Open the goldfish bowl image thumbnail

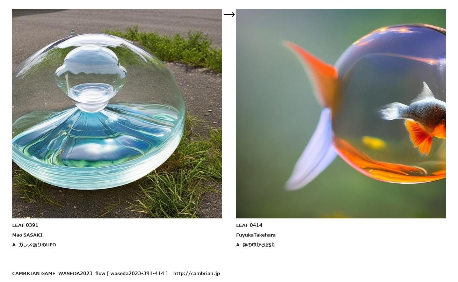click(x=341, y=114)
